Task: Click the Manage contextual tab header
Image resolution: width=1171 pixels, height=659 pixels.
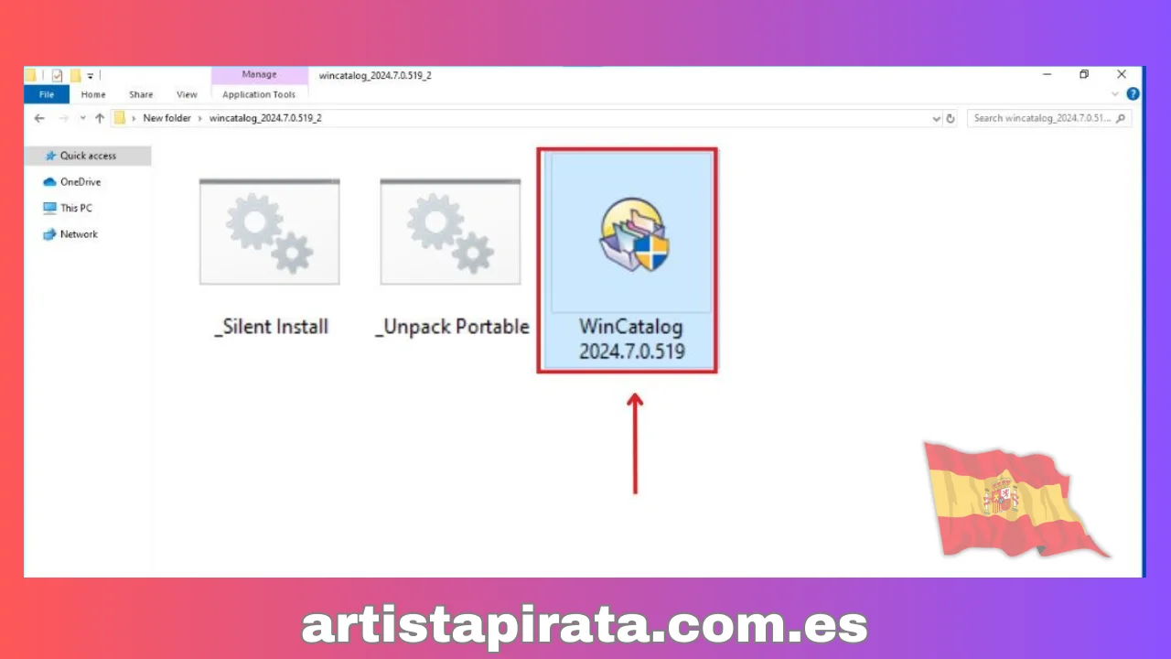Action: [x=259, y=75]
